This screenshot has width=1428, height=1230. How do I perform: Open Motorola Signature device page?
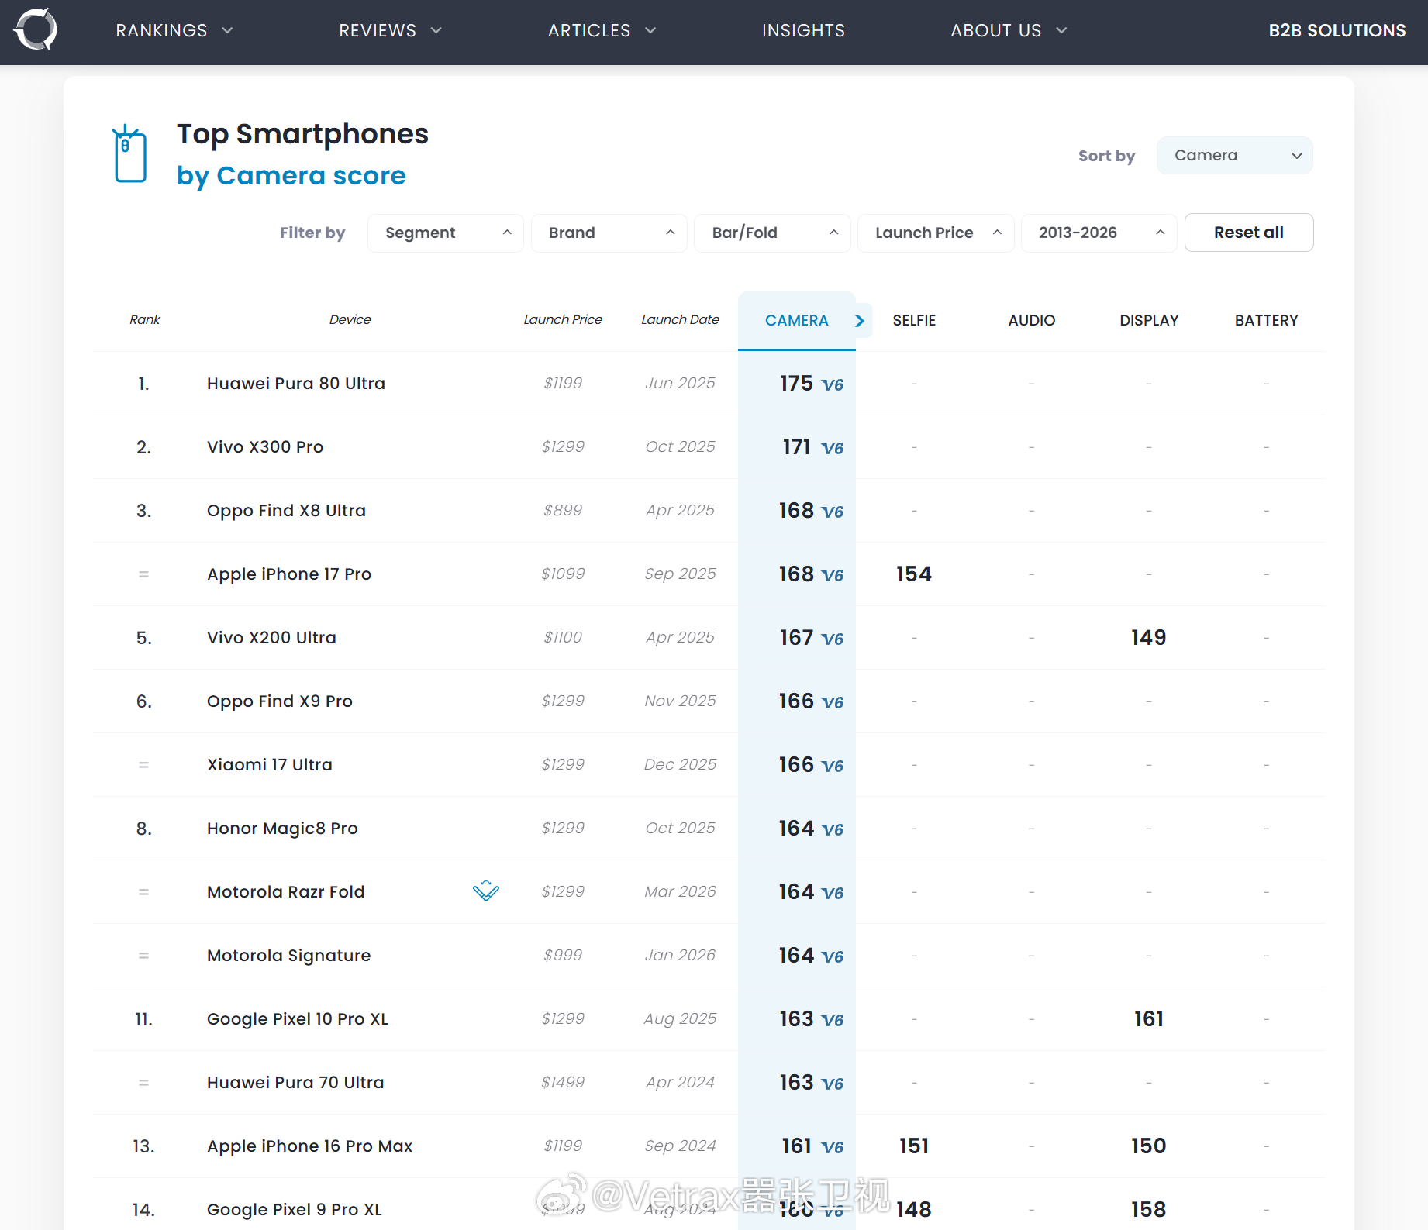(x=289, y=955)
